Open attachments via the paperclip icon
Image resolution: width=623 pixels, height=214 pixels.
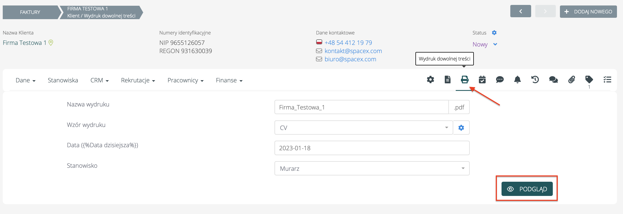(x=571, y=80)
